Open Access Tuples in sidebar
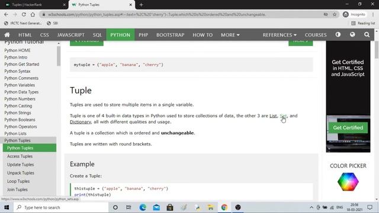Screen dimensions: 379x213 coord(20,156)
